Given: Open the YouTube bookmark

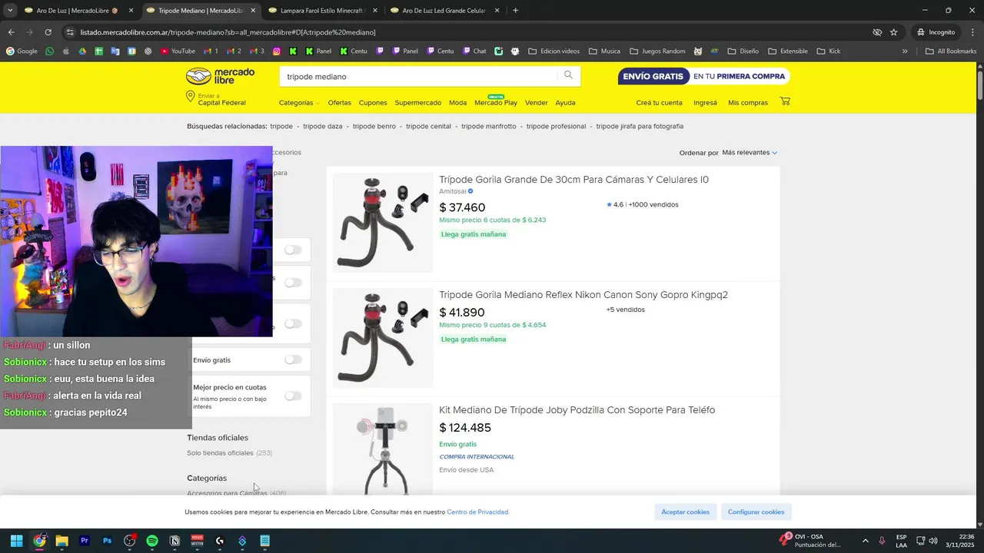Looking at the screenshot, I should click(x=178, y=51).
